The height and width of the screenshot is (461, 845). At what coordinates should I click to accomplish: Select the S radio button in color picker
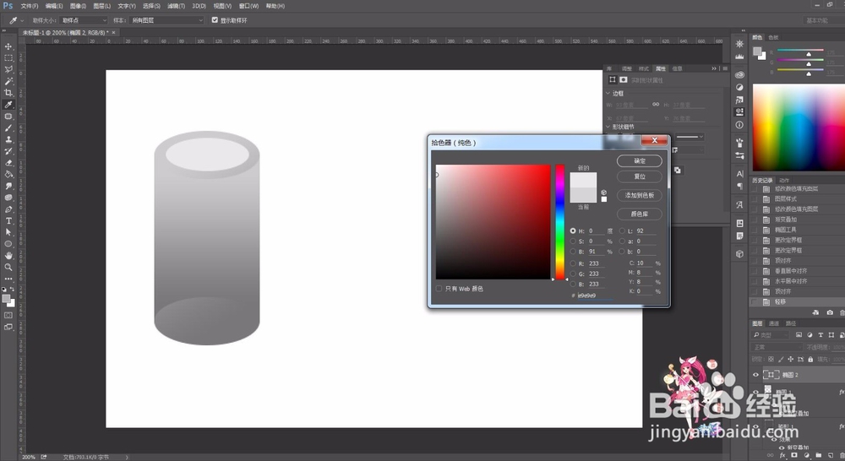(573, 241)
